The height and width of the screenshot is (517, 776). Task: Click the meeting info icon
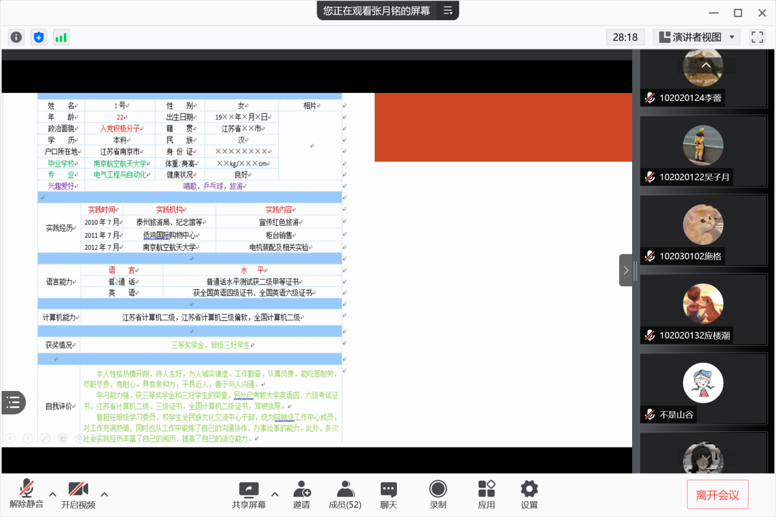pos(16,37)
